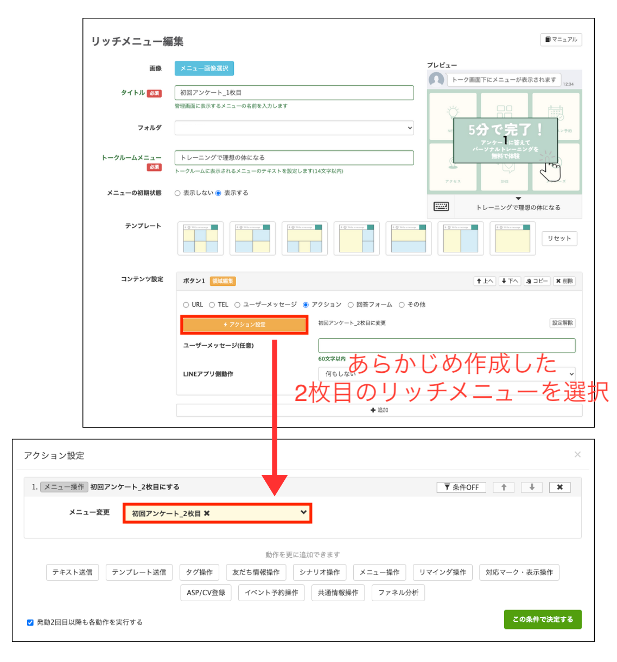
Task: Select the 回答フォーム radio option
Action: (x=351, y=305)
